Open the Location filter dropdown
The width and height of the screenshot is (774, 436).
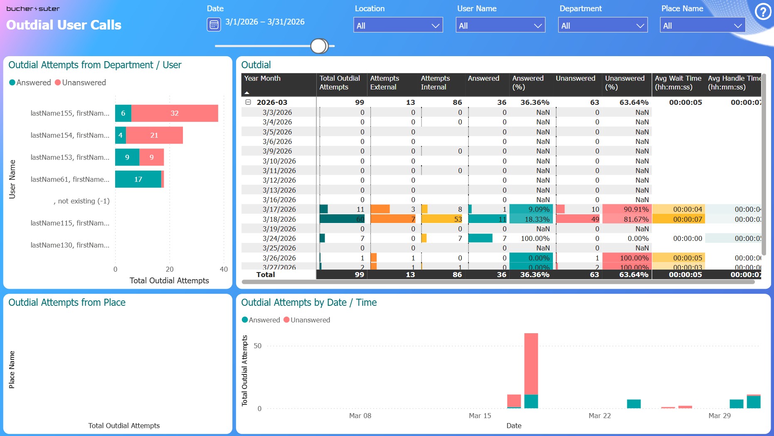pyautogui.click(x=398, y=25)
